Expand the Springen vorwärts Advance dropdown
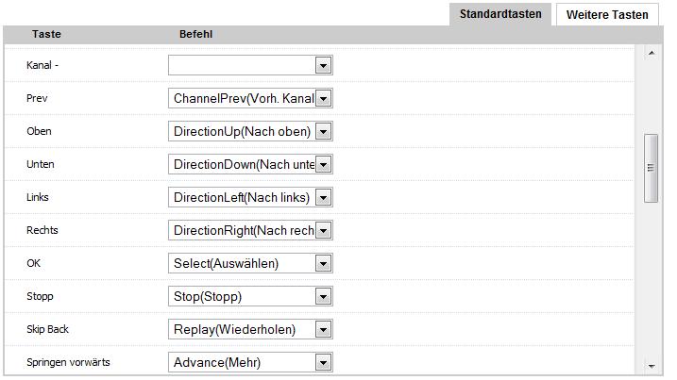This screenshot has height=380, width=677. (x=323, y=362)
